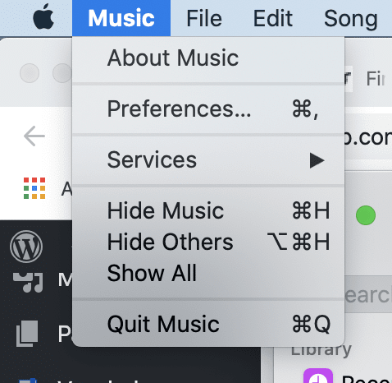This screenshot has width=392, height=383.
Task: Click the Google apps grid icon
Action: point(34,188)
